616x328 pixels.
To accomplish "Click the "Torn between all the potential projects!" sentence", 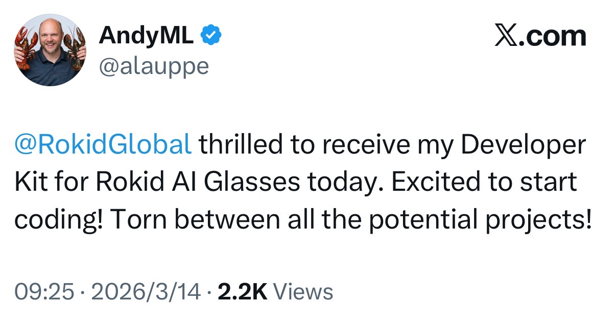I will pyautogui.click(x=349, y=219).
